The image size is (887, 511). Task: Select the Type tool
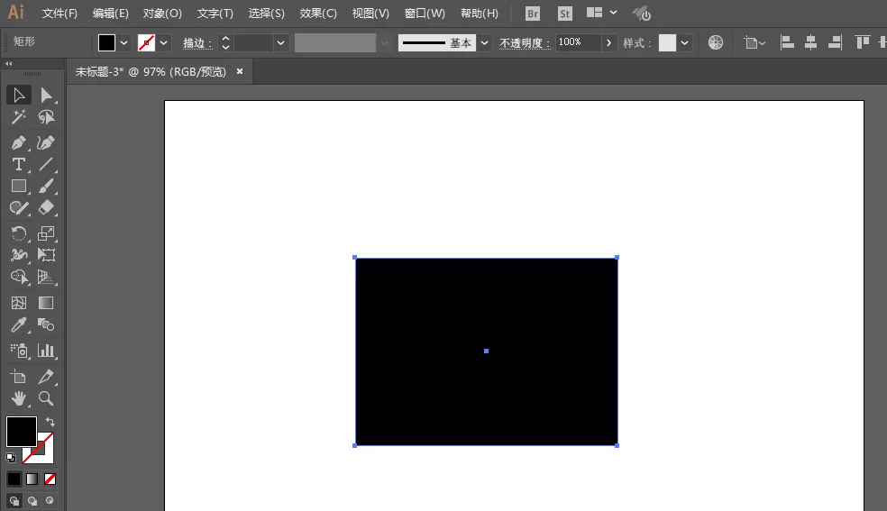[19, 165]
